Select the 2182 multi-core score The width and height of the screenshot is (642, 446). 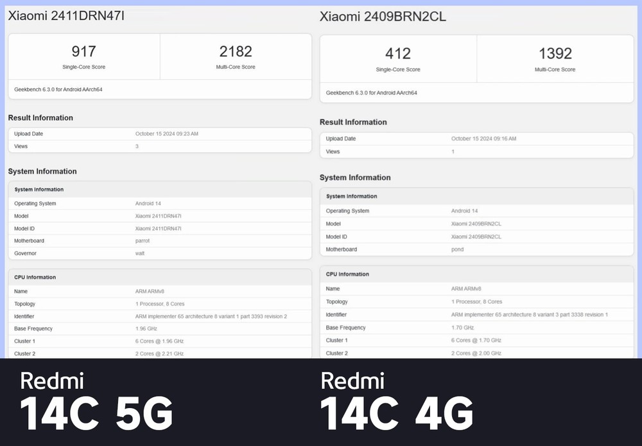[x=236, y=52]
